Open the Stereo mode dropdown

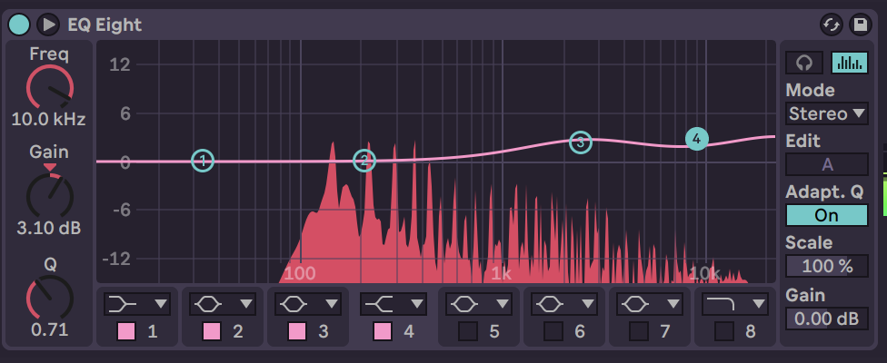point(826,113)
